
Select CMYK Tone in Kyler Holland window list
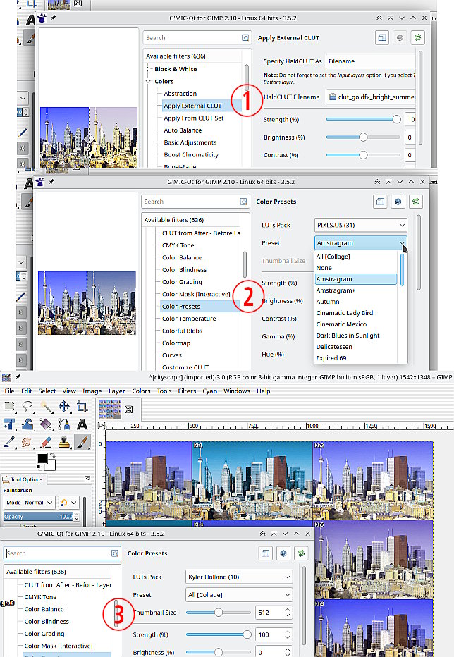point(40,597)
